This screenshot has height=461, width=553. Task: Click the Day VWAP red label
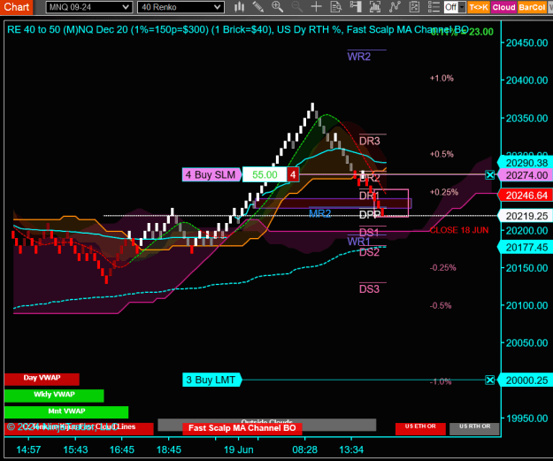(42, 380)
